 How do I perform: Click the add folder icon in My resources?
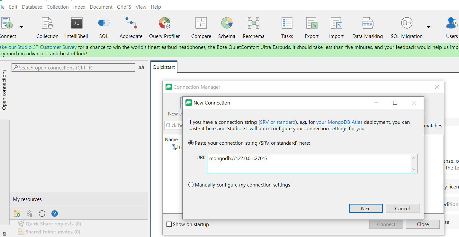click(x=17, y=214)
